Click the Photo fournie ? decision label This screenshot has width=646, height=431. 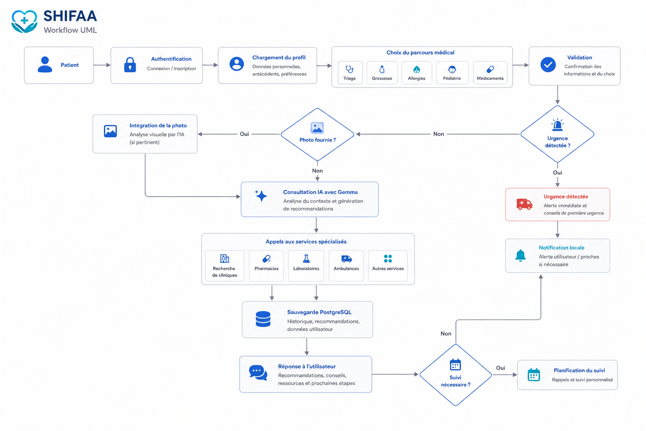(318, 140)
